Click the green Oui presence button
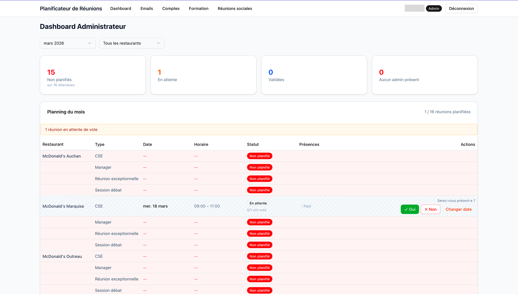The height and width of the screenshot is (294, 518). (x=410, y=209)
